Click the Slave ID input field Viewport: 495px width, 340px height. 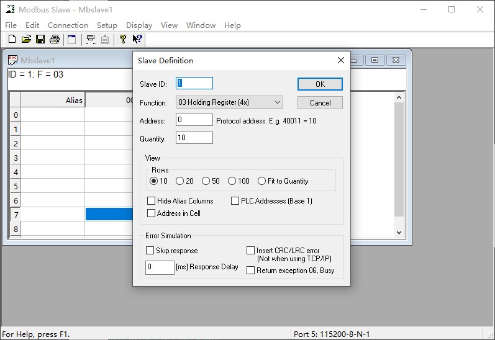(194, 83)
